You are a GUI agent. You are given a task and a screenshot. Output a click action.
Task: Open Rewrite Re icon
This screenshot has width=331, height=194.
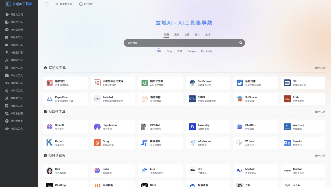[287, 143]
